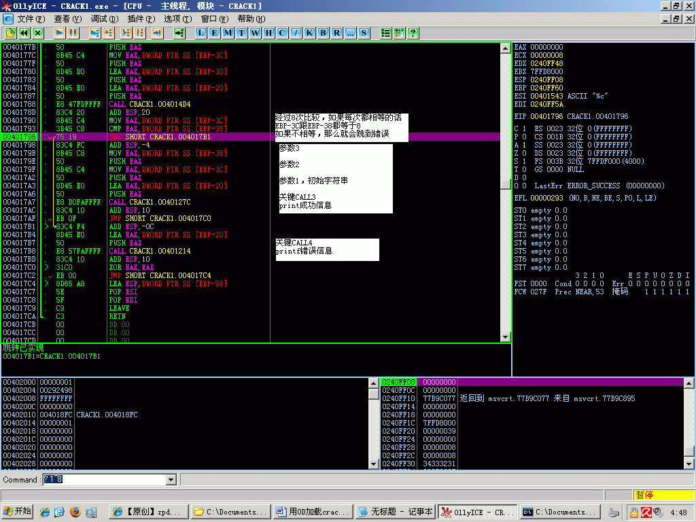Open the 调试(D) menu
The width and height of the screenshot is (696, 522).
pos(105,18)
